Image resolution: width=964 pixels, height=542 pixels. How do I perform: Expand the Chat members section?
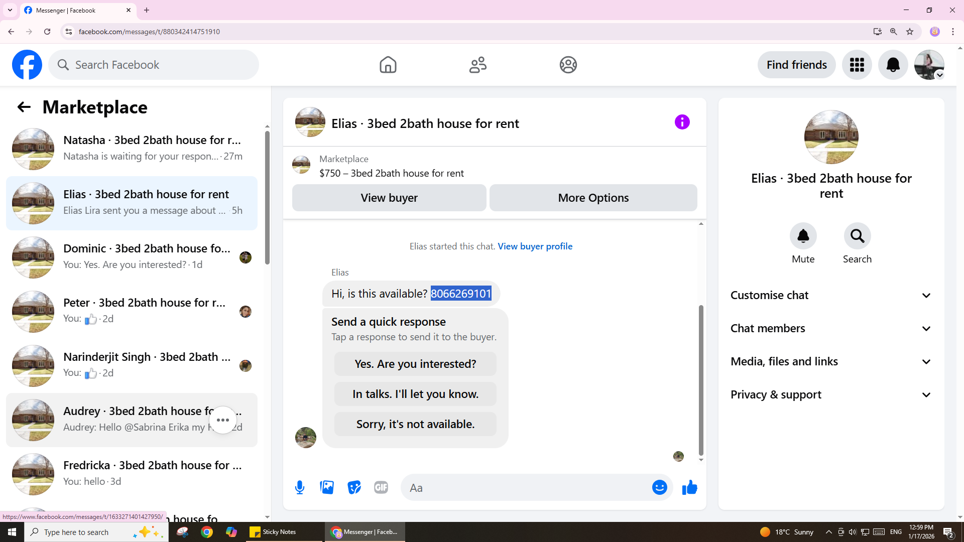click(x=831, y=328)
